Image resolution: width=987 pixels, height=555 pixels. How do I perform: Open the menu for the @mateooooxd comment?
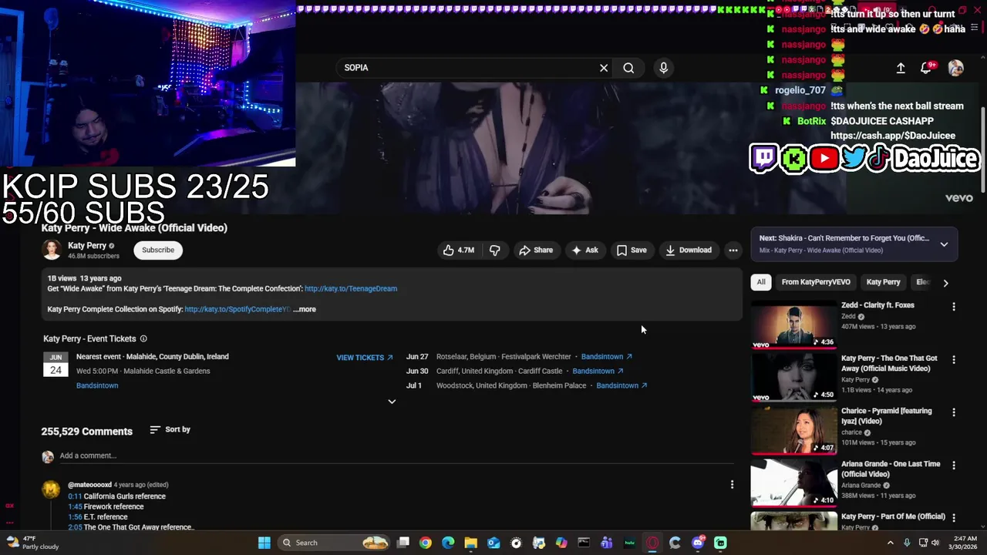point(732,485)
